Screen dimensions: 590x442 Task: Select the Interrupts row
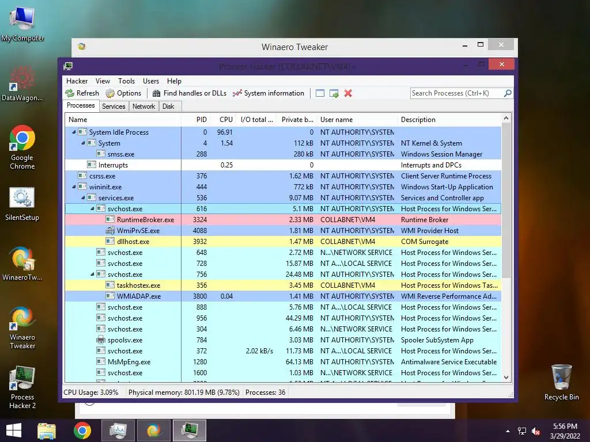pos(283,165)
